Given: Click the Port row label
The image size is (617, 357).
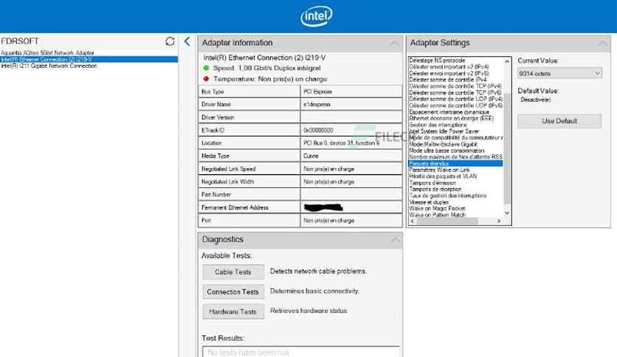Looking at the screenshot, I should [206, 221].
